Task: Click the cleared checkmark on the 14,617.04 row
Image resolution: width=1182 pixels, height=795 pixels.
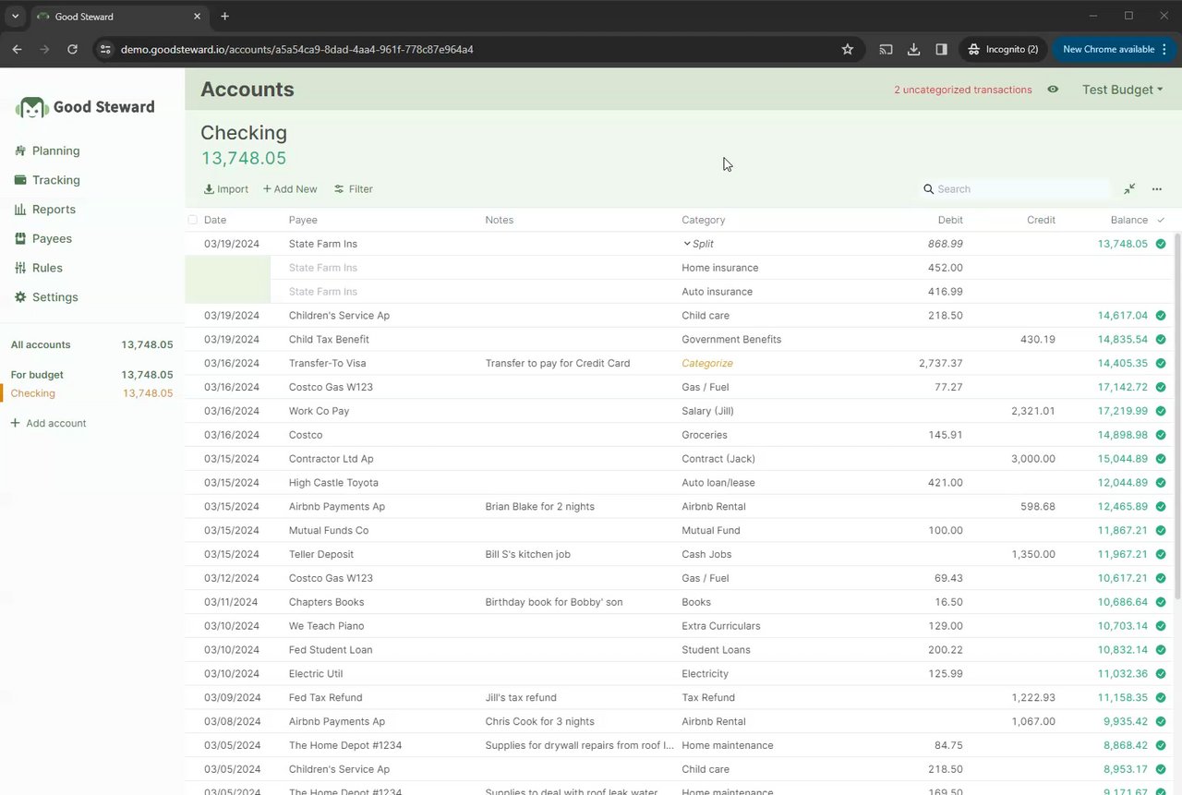Action: tap(1161, 316)
